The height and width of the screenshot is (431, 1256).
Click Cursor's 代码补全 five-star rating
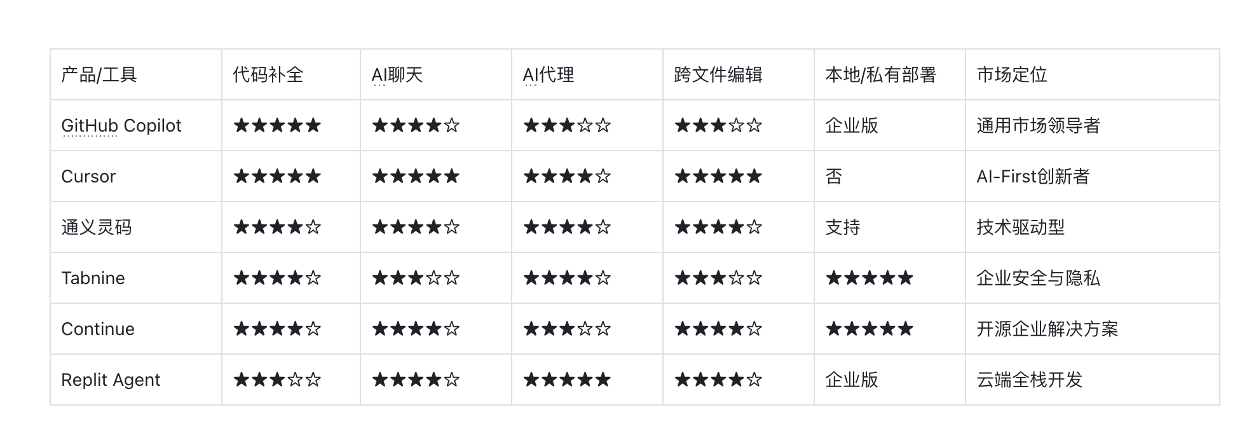(277, 176)
